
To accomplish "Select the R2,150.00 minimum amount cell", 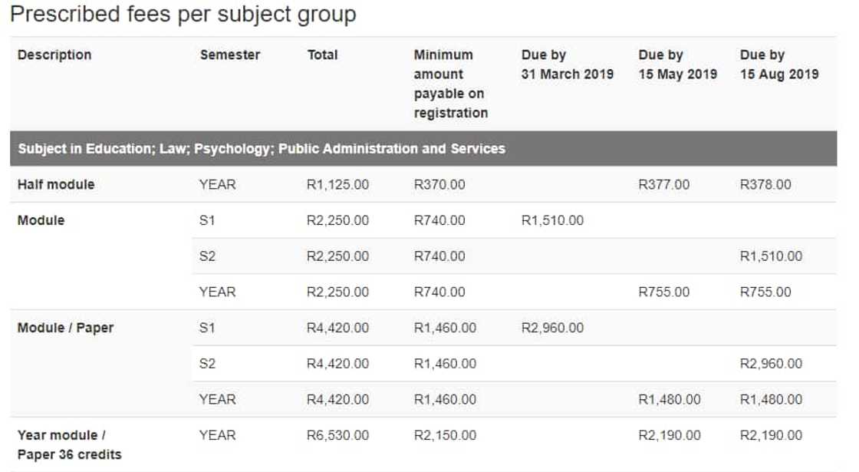I will (445, 435).
